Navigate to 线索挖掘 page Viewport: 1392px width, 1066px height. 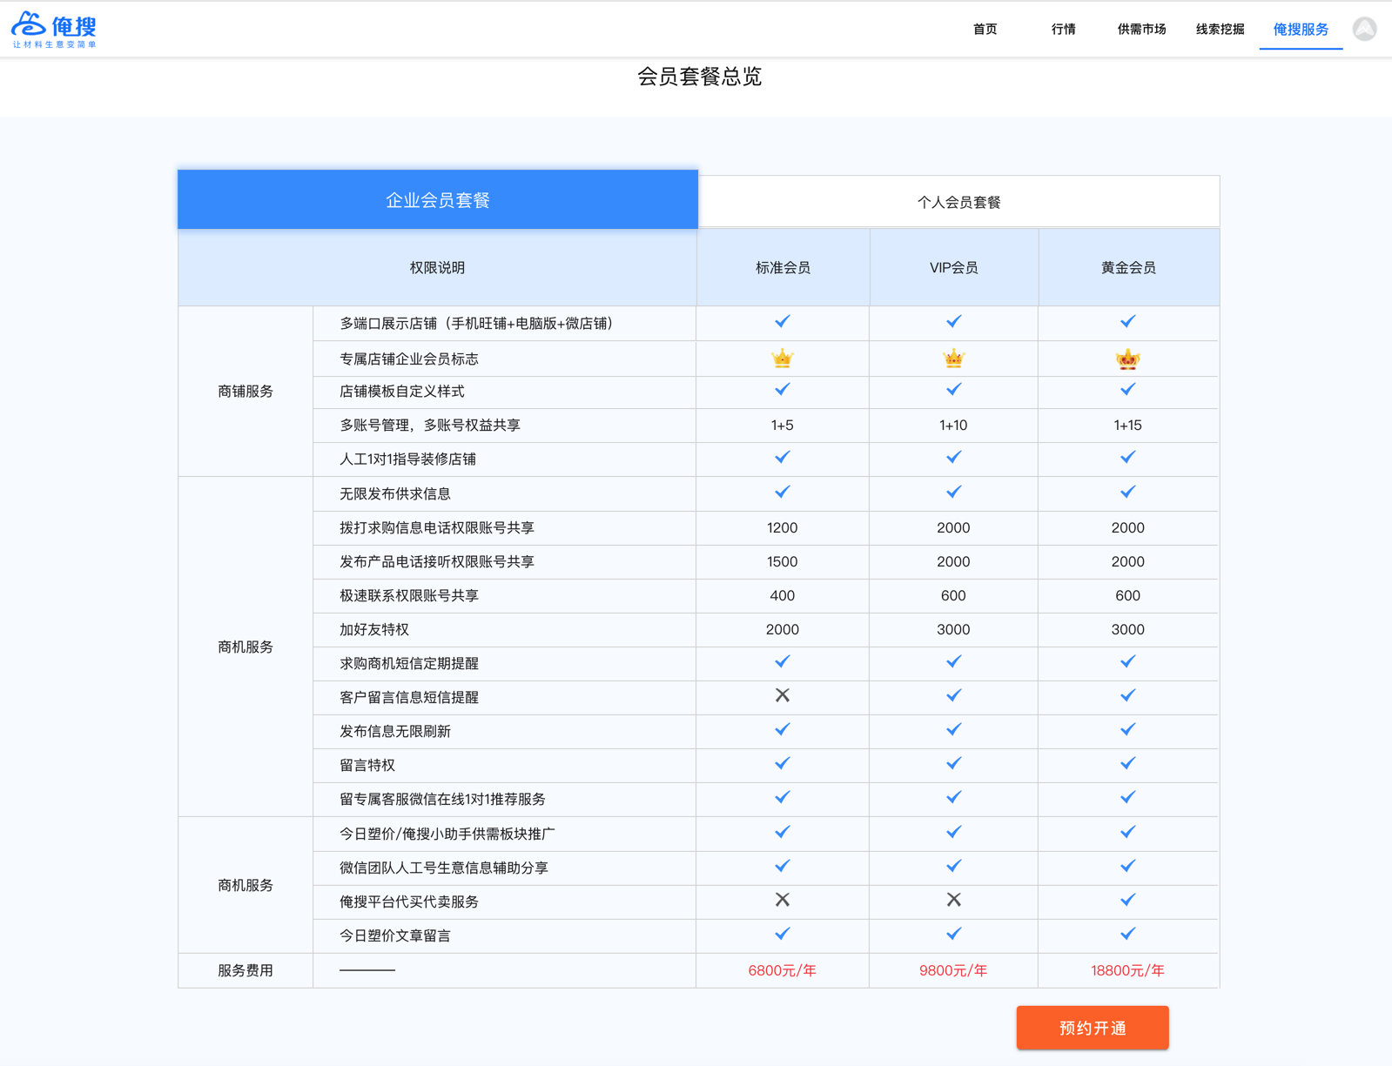[x=1220, y=30]
